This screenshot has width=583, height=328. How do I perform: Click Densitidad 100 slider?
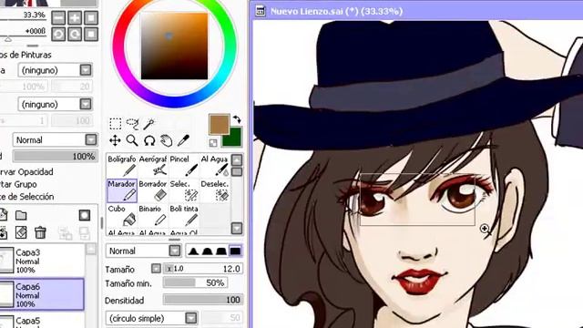tap(203, 300)
